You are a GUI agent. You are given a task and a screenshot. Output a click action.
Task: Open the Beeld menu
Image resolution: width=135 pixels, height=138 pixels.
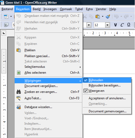[36, 9]
